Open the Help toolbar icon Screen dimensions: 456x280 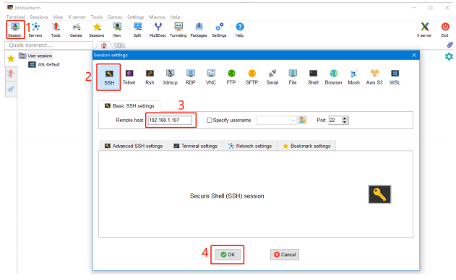(x=240, y=30)
